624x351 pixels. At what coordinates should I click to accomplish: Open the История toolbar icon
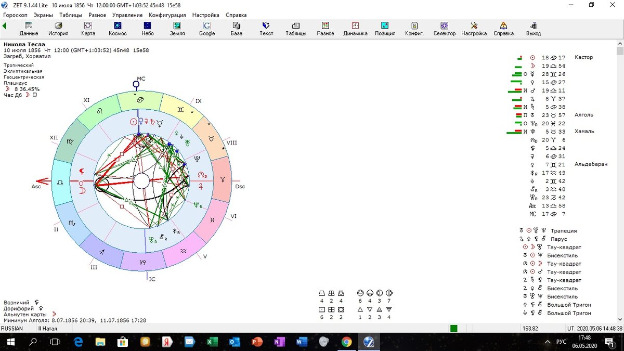point(59,29)
